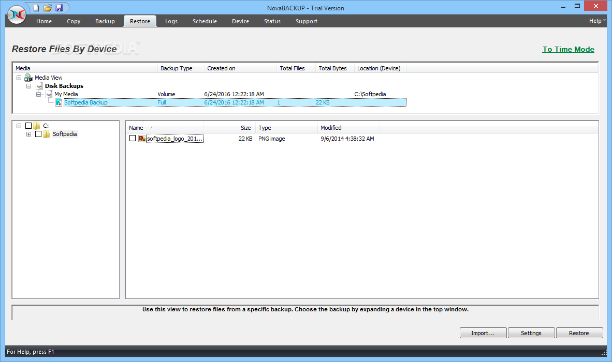
Task: Switch to the Backup tab
Action: pos(105,21)
